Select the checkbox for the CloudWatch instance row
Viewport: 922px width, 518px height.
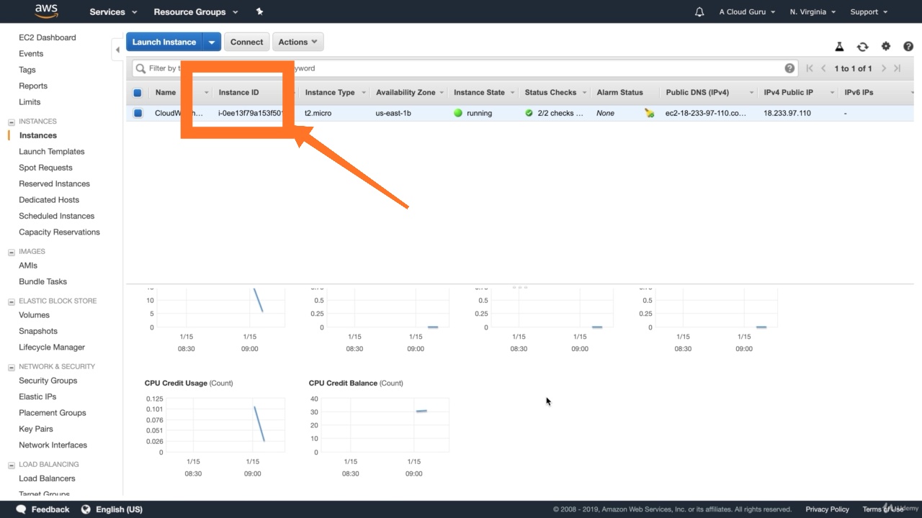(138, 113)
